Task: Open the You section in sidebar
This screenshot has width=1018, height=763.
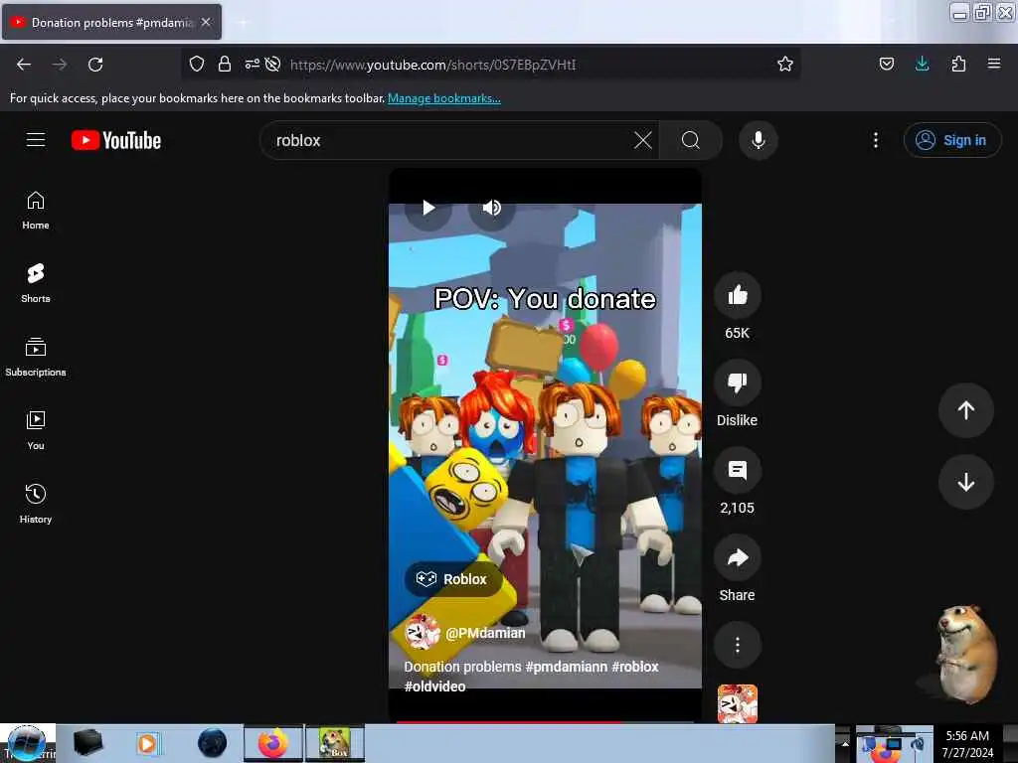Action: pyautogui.click(x=36, y=431)
